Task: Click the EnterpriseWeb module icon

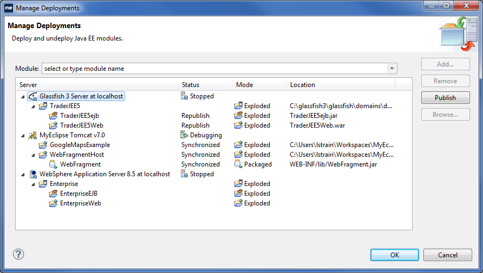Action: (x=53, y=203)
